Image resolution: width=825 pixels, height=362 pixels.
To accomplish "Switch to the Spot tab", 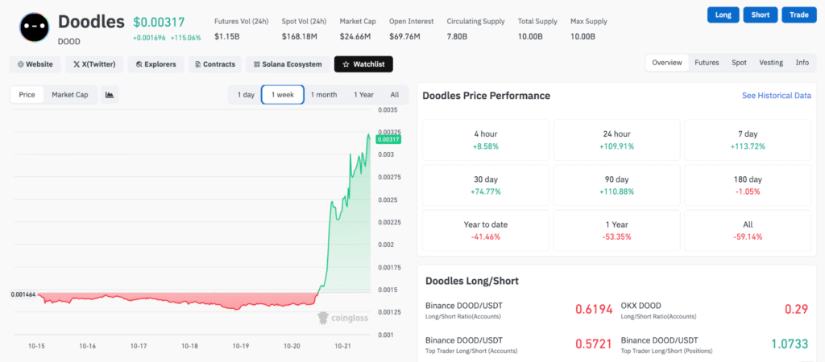I will click(739, 63).
